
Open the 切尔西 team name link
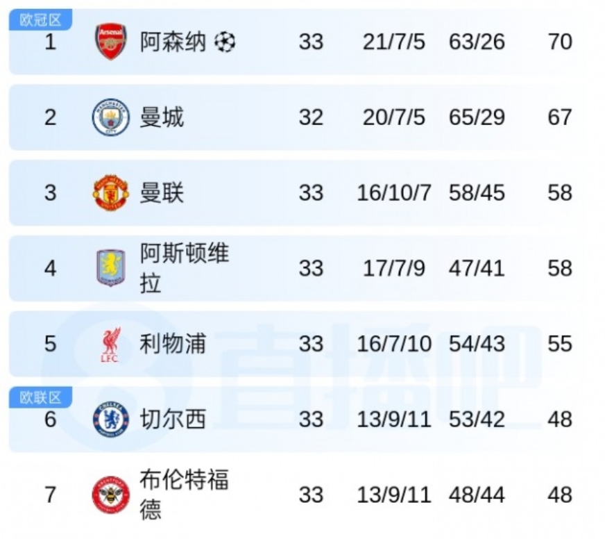173,420
